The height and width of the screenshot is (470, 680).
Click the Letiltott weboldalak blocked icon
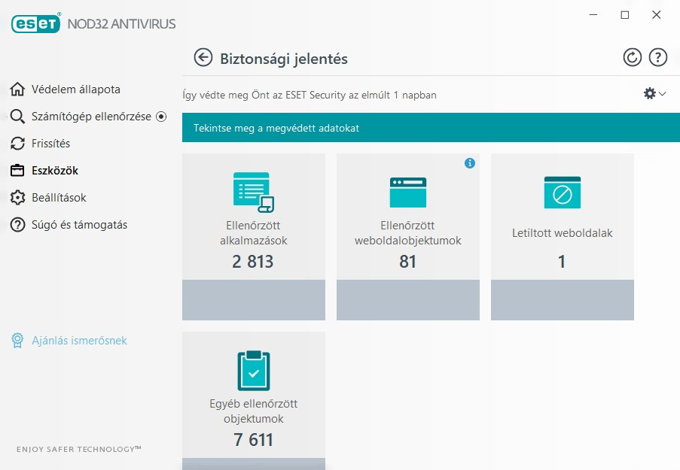[563, 193]
